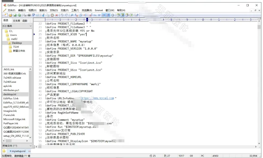Open Find with the magnifier icon
263x158 pixels.
coord(72,15)
